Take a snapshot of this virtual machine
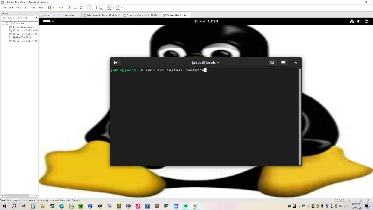 [x=69, y=8]
